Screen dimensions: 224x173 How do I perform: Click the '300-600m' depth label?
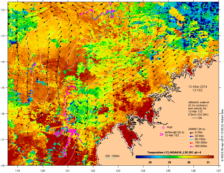(x=201, y=146)
